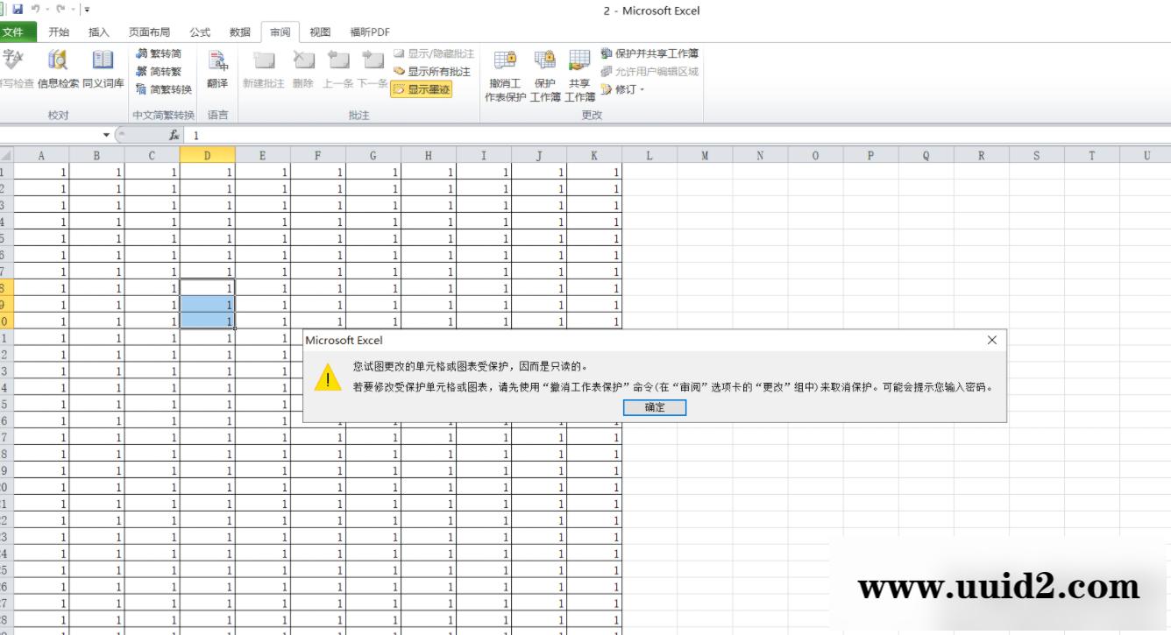Open the 同义词库 (Thesaurus) tool

pyautogui.click(x=103, y=68)
